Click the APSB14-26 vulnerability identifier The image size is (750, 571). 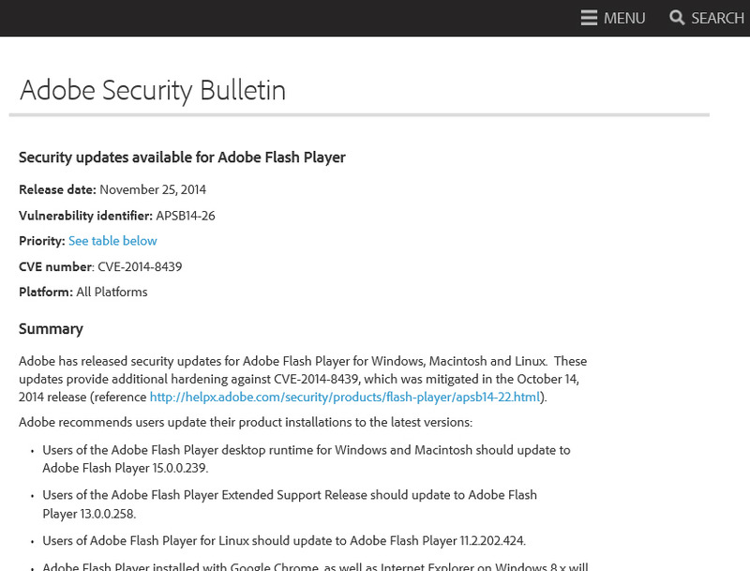pos(186,216)
